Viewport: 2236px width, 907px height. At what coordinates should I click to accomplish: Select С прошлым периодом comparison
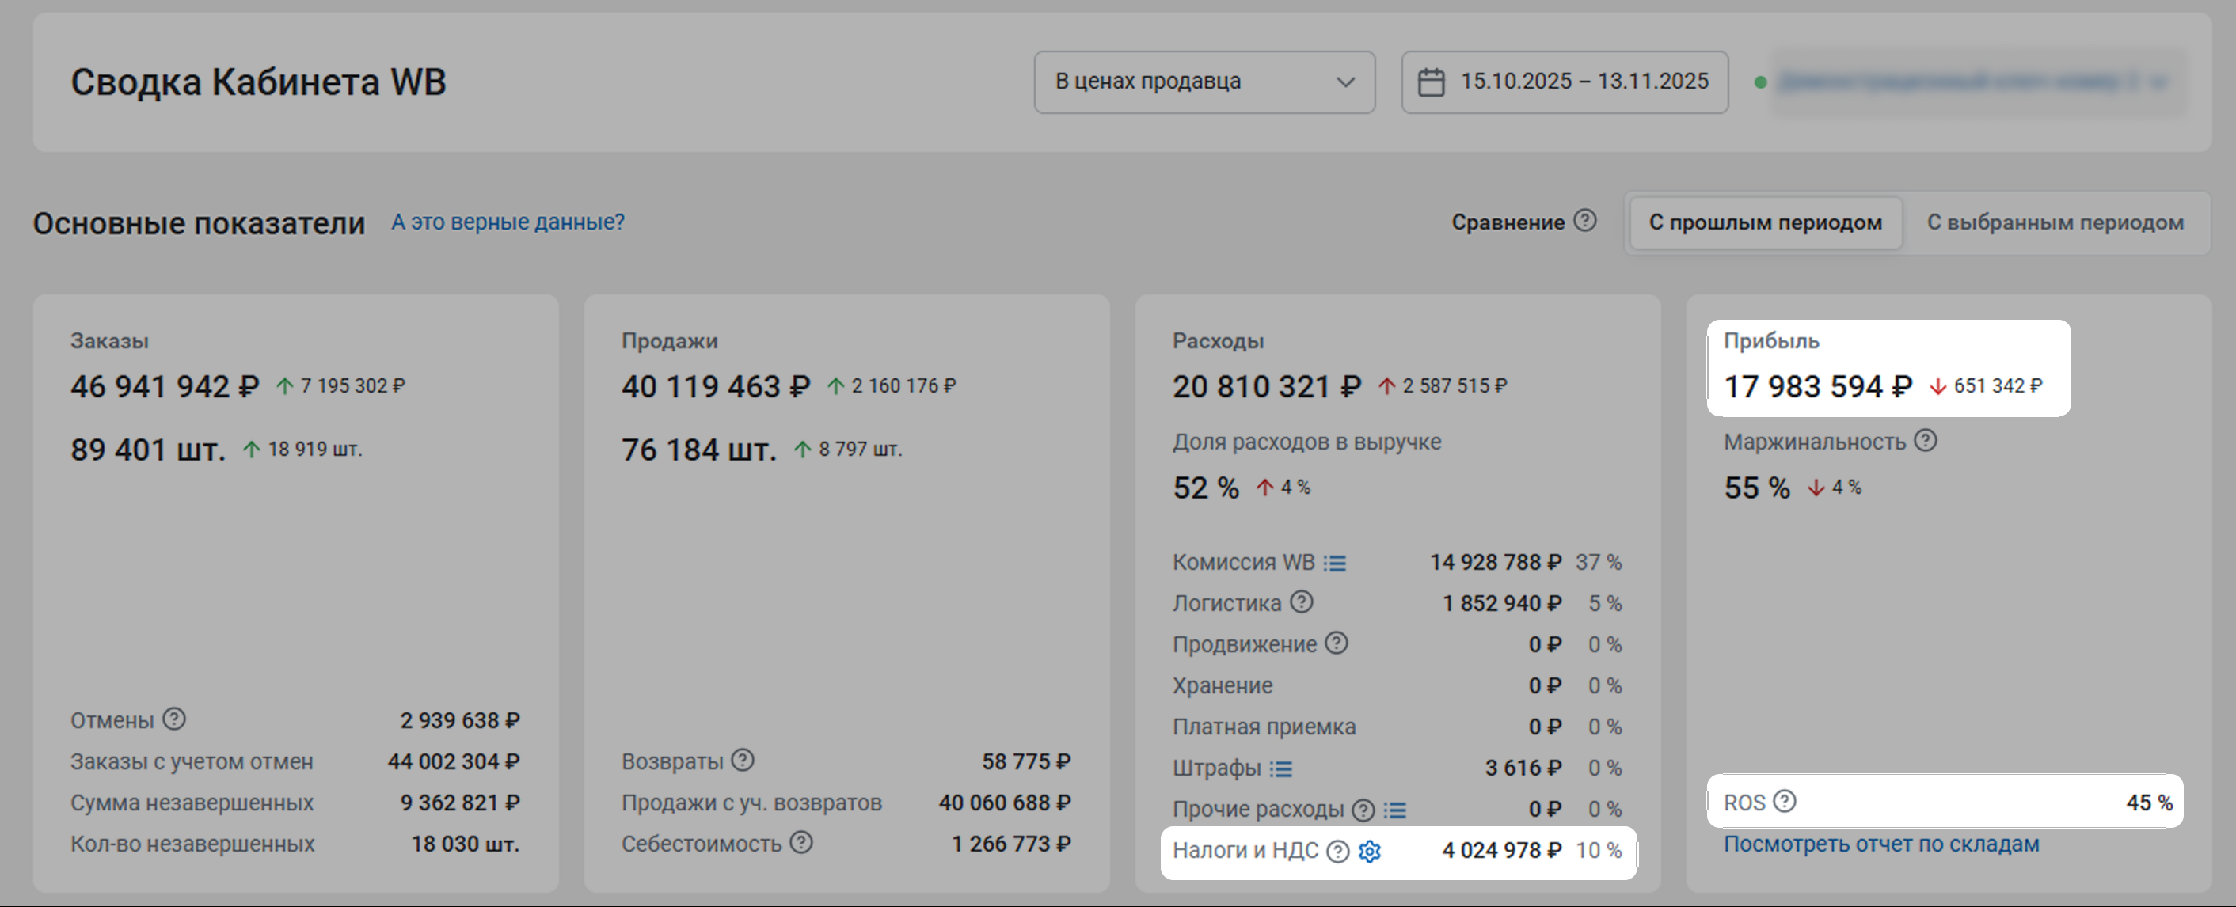click(x=1765, y=223)
